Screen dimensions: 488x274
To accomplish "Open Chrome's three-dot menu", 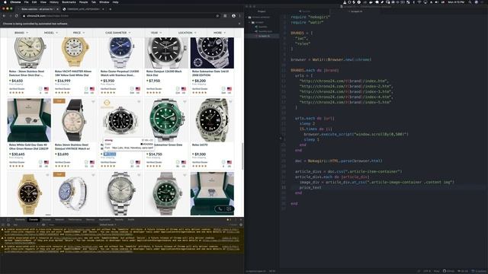I will coord(240,15).
